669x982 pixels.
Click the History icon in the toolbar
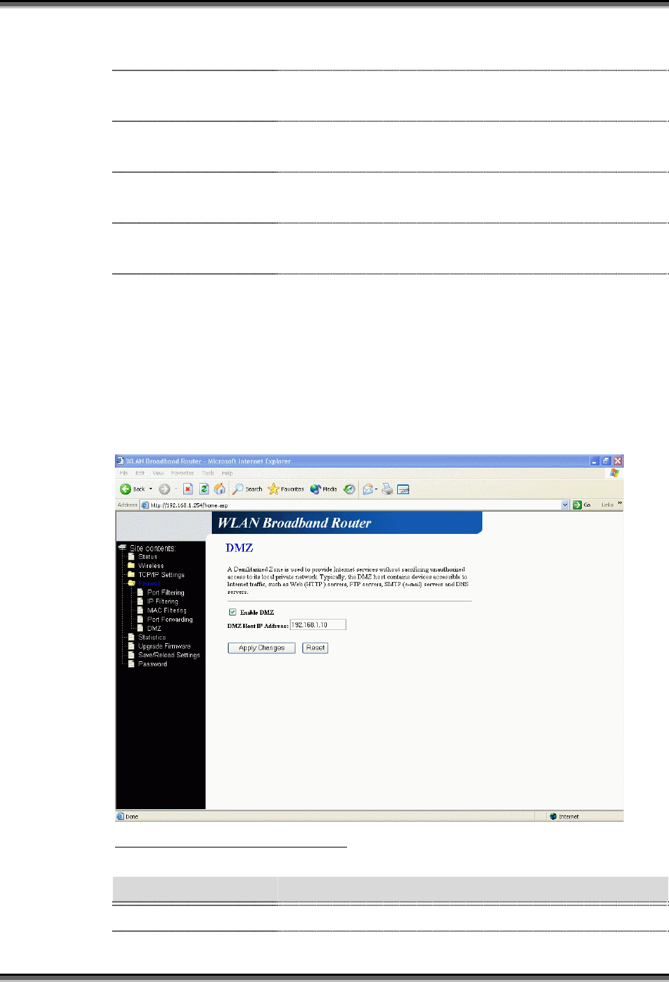tap(349, 489)
